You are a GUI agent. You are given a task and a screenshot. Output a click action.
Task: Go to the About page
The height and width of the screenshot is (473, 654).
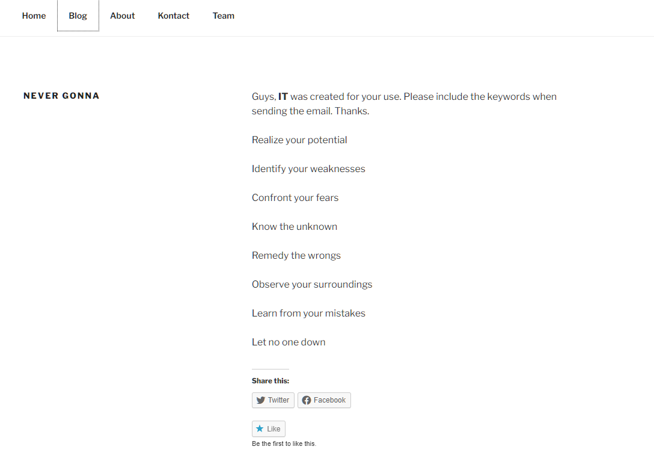[x=122, y=16]
